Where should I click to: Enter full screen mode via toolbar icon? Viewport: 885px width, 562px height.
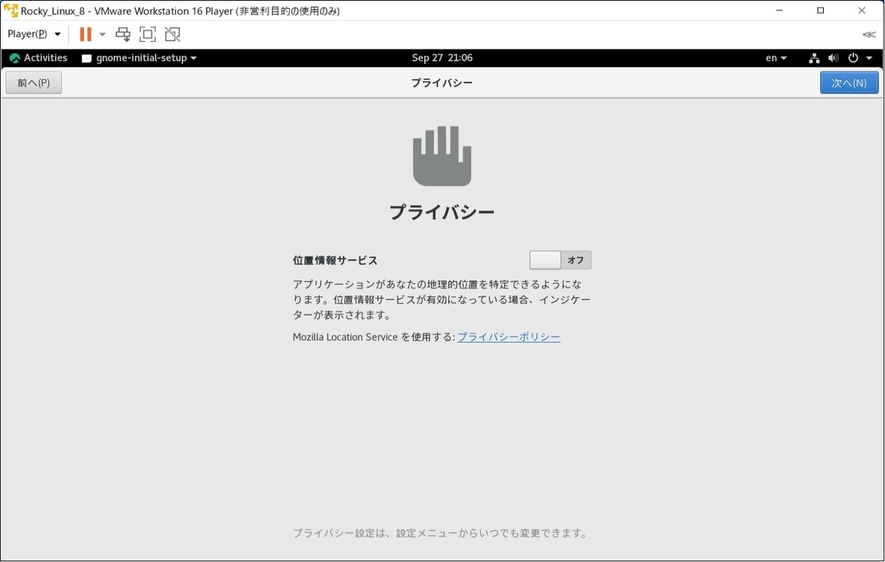tap(147, 34)
